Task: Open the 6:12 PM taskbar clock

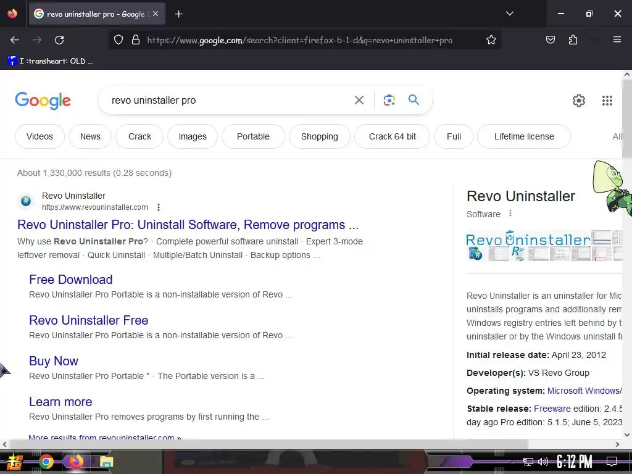Action: click(x=574, y=462)
